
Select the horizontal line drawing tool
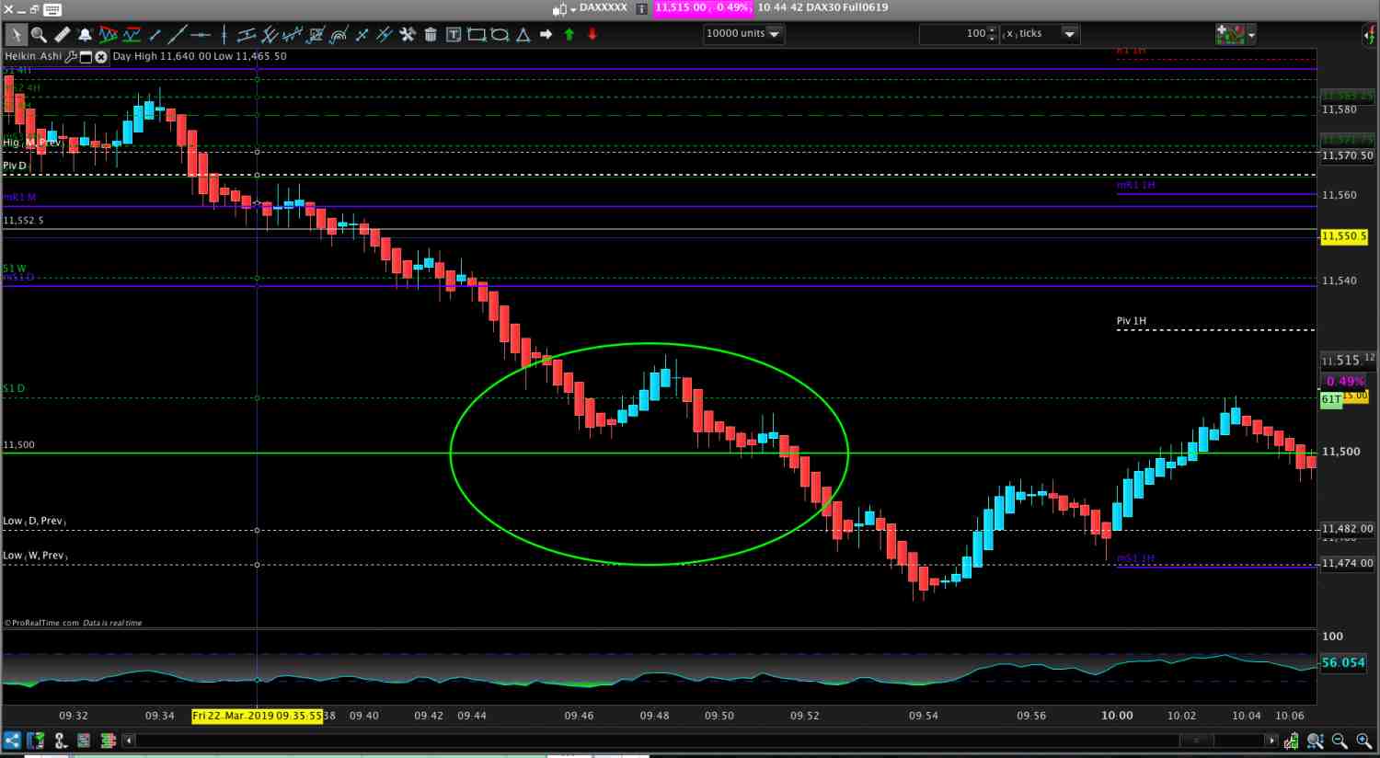coord(201,35)
